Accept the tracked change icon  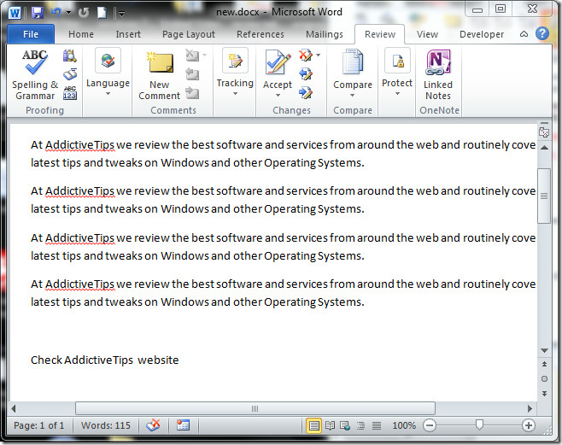point(278,62)
